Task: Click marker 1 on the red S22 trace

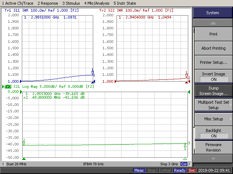Action: pyautogui.click(x=186, y=75)
